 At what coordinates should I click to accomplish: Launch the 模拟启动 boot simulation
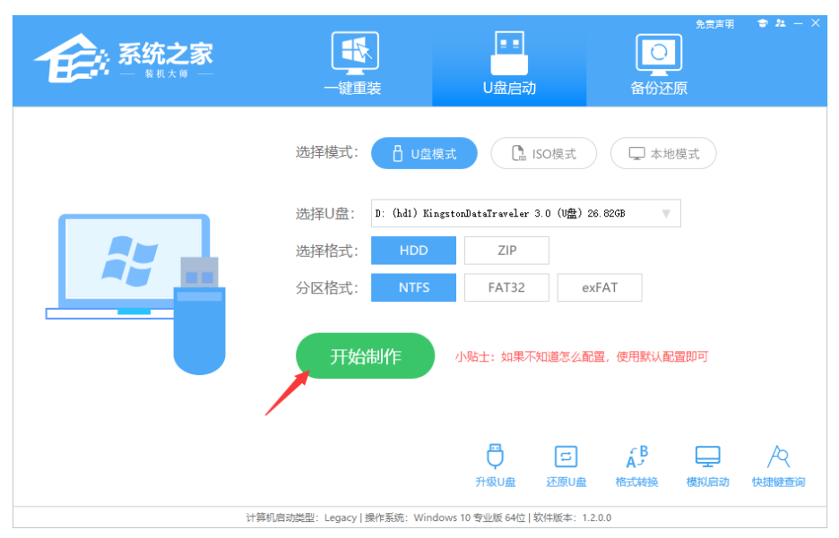click(x=707, y=465)
